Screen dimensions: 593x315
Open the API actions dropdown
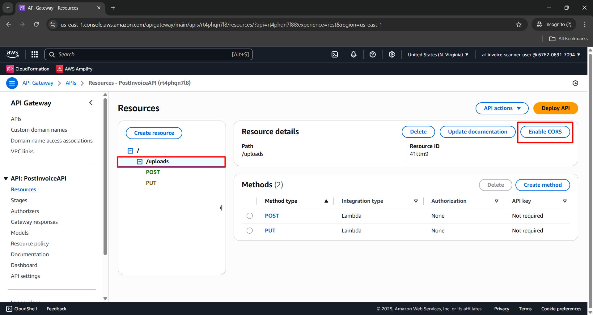pos(502,108)
